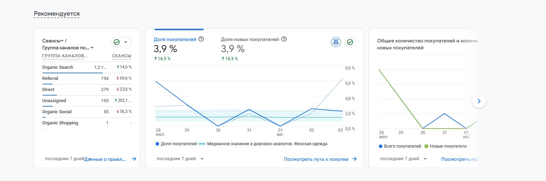Screen dimensions: 546x181
Task: Toggle the Доля покупателей legend item
Action: (176, 143)
